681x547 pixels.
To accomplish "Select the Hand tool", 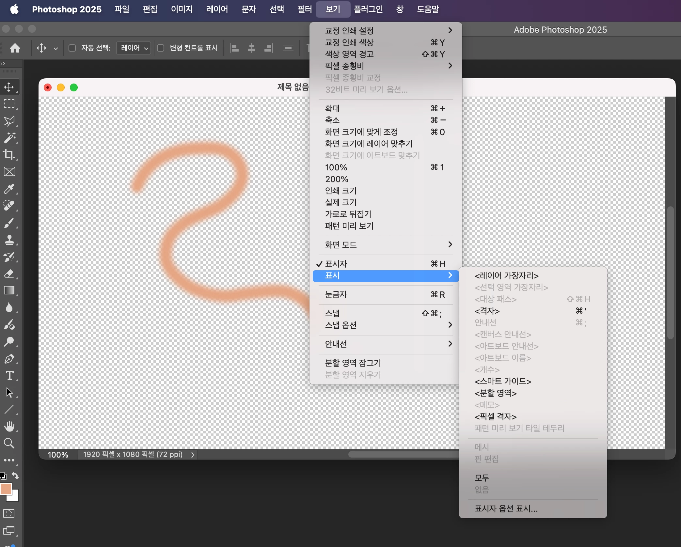I will click(9, 426).
